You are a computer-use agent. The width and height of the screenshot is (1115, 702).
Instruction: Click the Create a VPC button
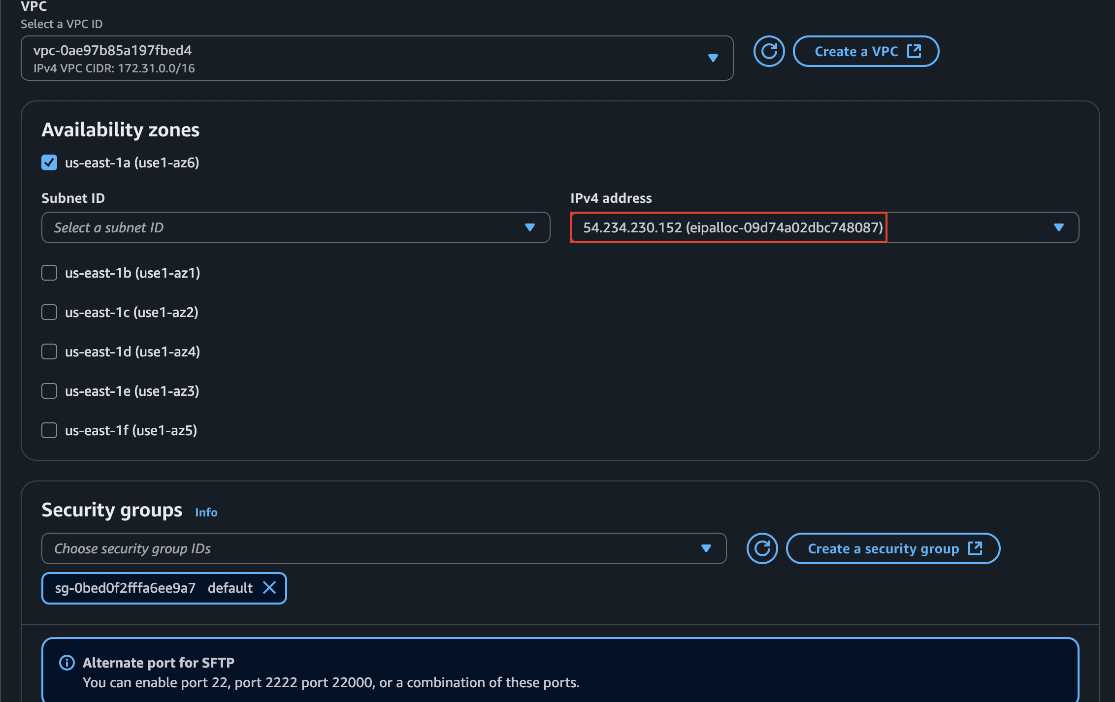(865, 51)
